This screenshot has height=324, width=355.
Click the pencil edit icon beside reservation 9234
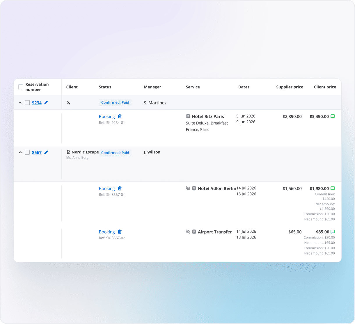point(46,102)
